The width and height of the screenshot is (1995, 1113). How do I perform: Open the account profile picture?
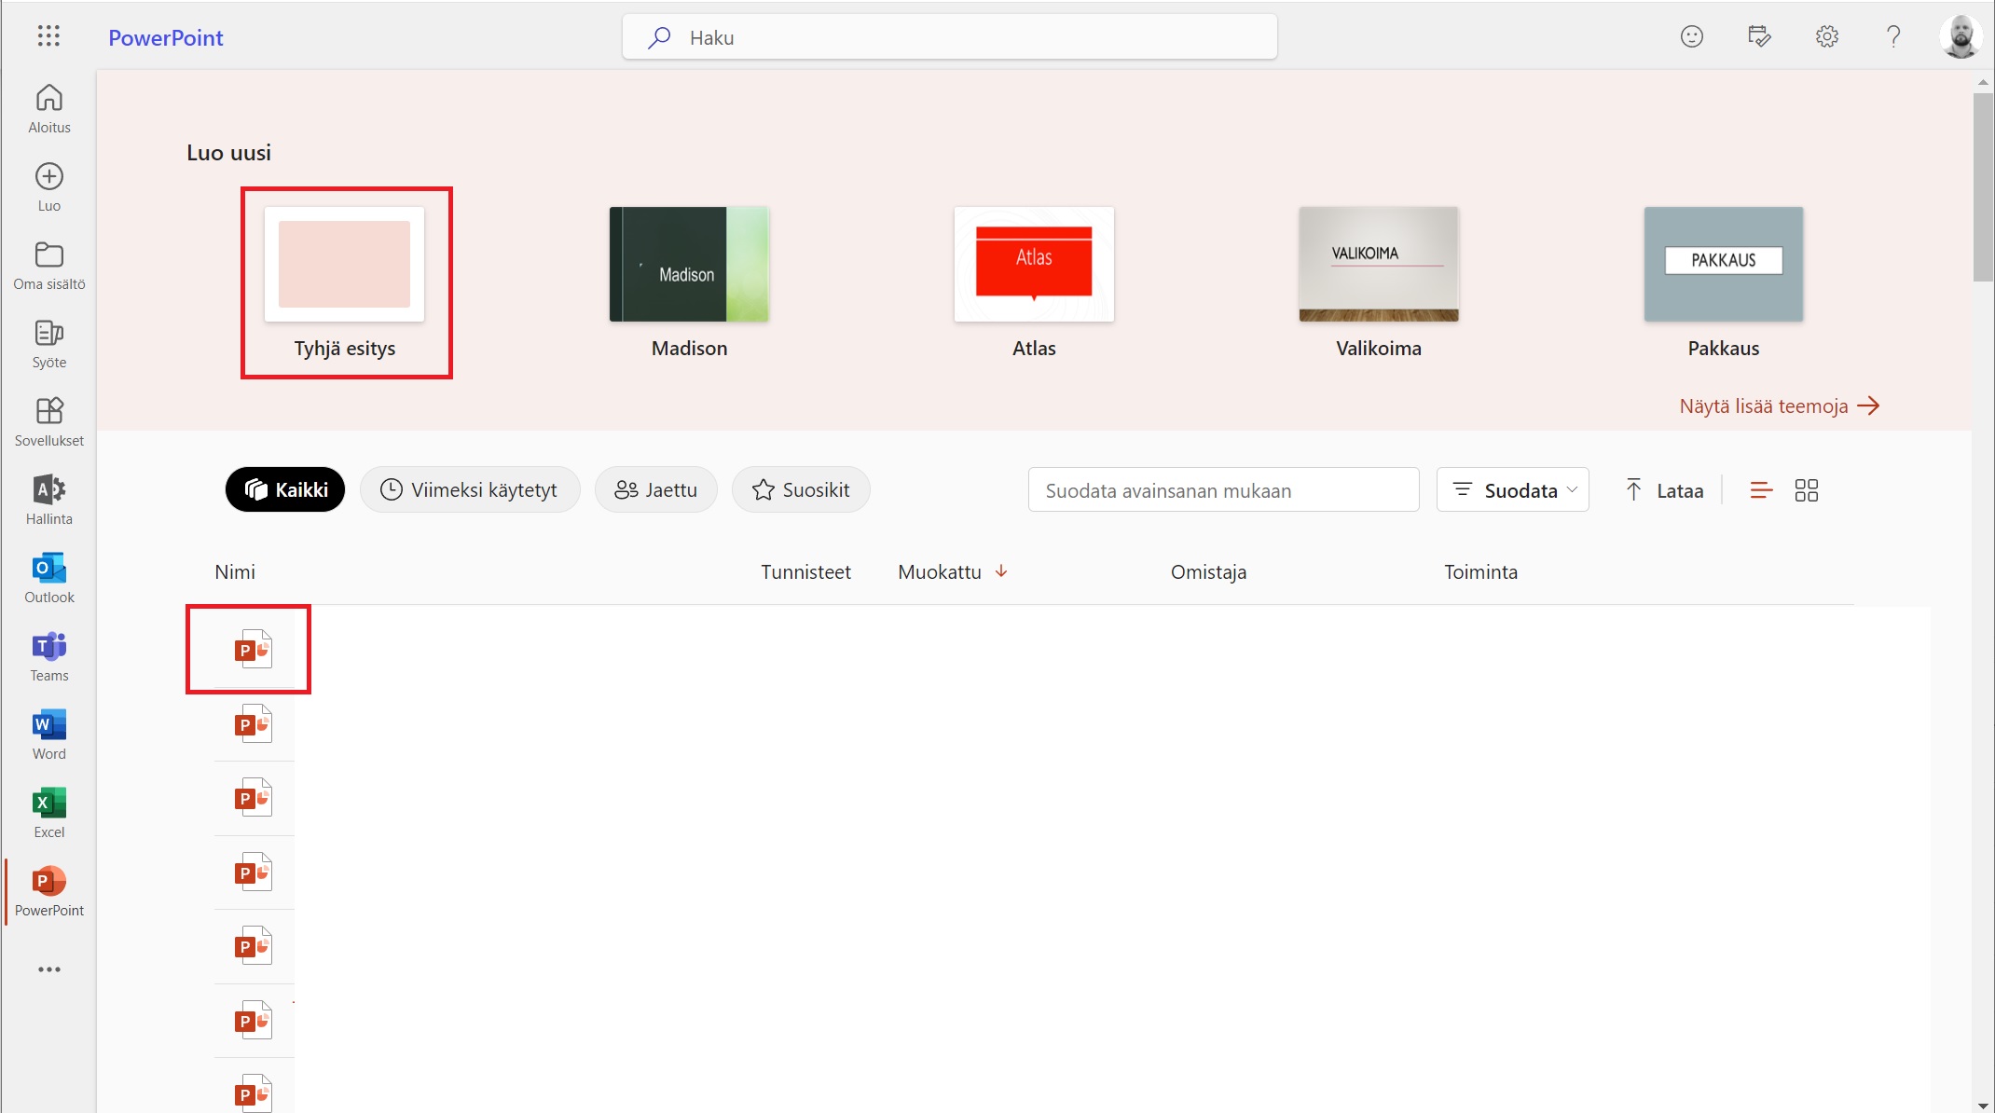[x=1961, y=36]
